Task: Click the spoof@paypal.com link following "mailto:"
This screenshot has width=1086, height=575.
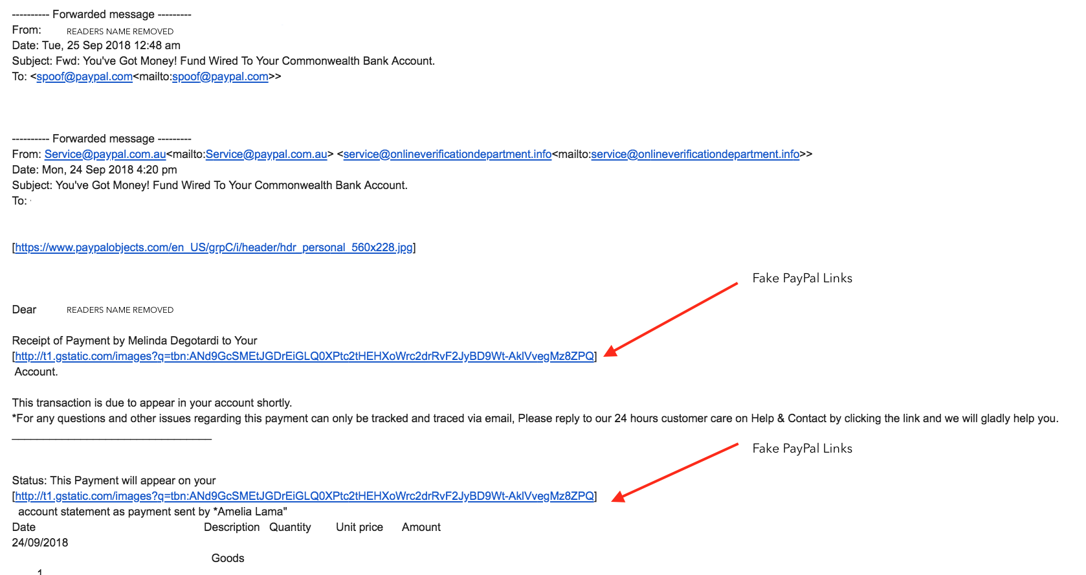Action: (220, 76)
